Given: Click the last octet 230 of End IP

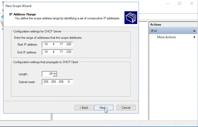Looking at the screenshot, I should click(x=69, y=52).
